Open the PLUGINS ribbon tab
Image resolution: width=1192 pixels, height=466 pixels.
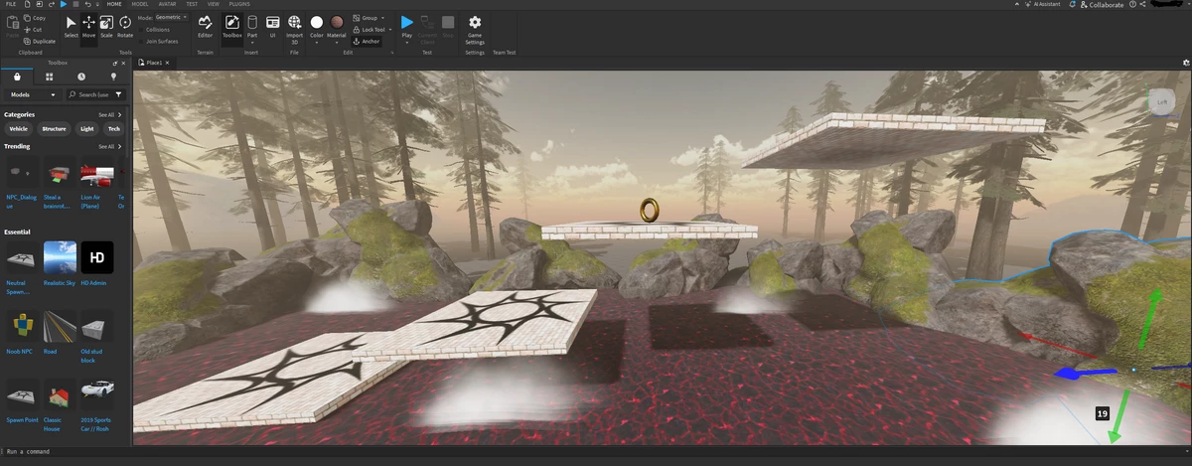pyautogui.click(x=239, y=4)
